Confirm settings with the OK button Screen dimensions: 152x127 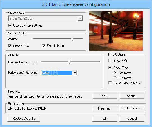[105, 119]
